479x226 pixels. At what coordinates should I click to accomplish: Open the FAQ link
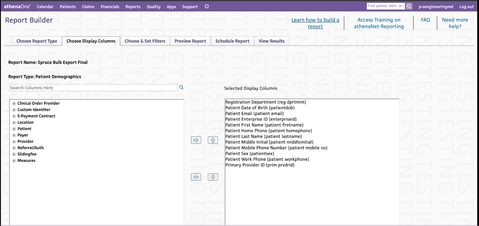tap(425, 20)
